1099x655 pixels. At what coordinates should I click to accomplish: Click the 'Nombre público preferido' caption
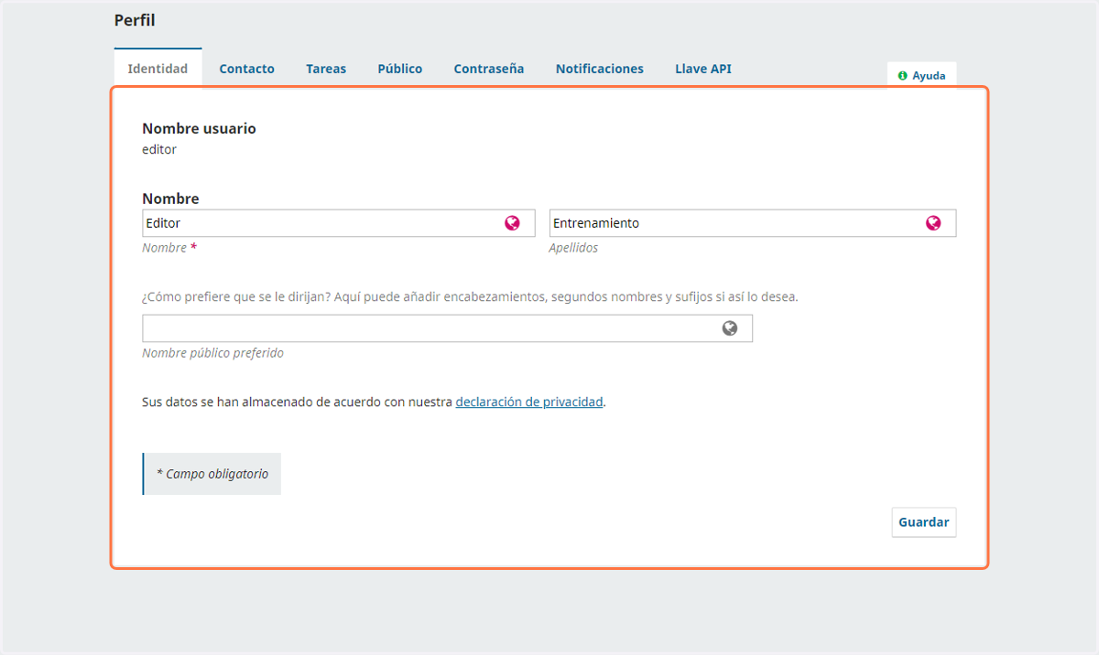(212, 353)
